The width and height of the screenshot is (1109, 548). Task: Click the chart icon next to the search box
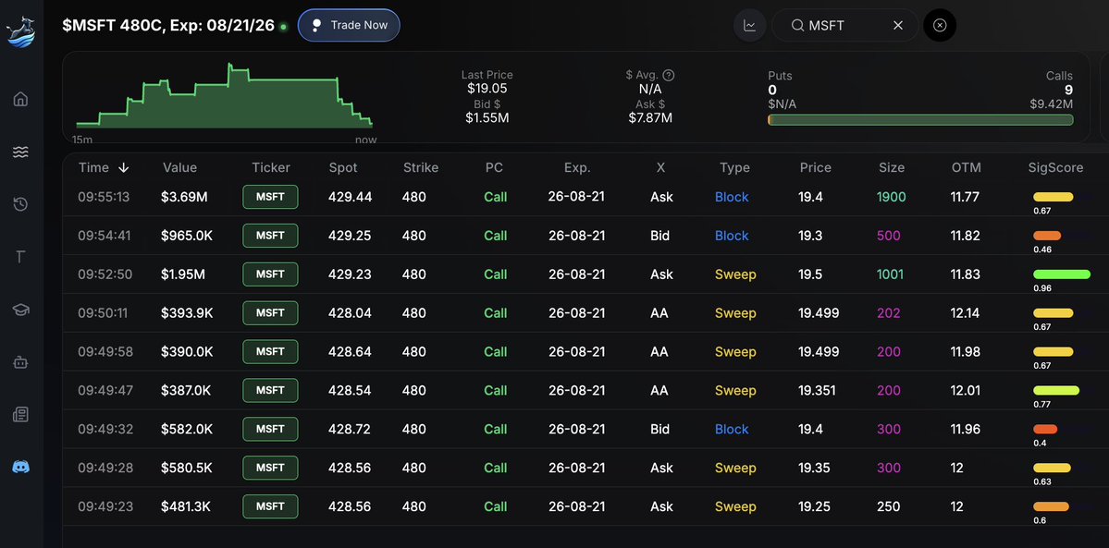click(x=749, y=26)
